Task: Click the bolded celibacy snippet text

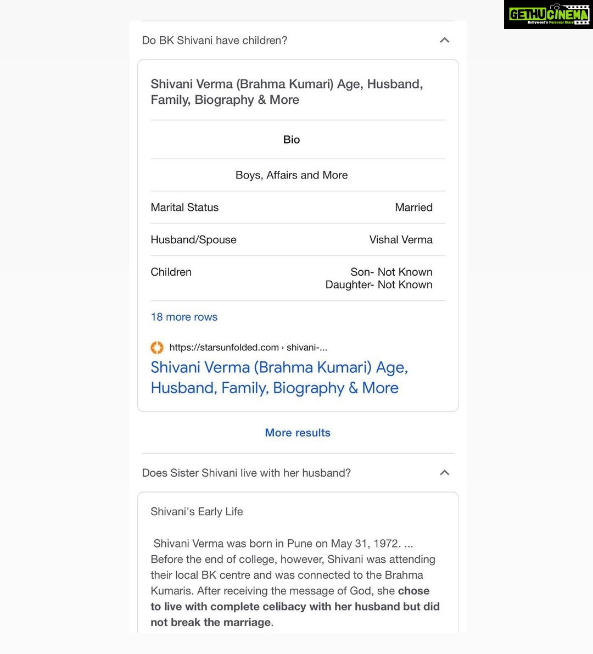Action: coord(295,606)
